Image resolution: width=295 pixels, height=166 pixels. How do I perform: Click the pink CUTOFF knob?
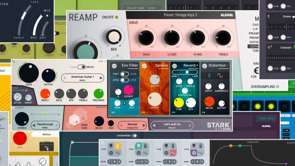coord(128,90)
